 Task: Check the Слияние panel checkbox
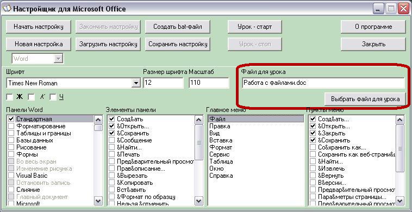pos(11,190)
